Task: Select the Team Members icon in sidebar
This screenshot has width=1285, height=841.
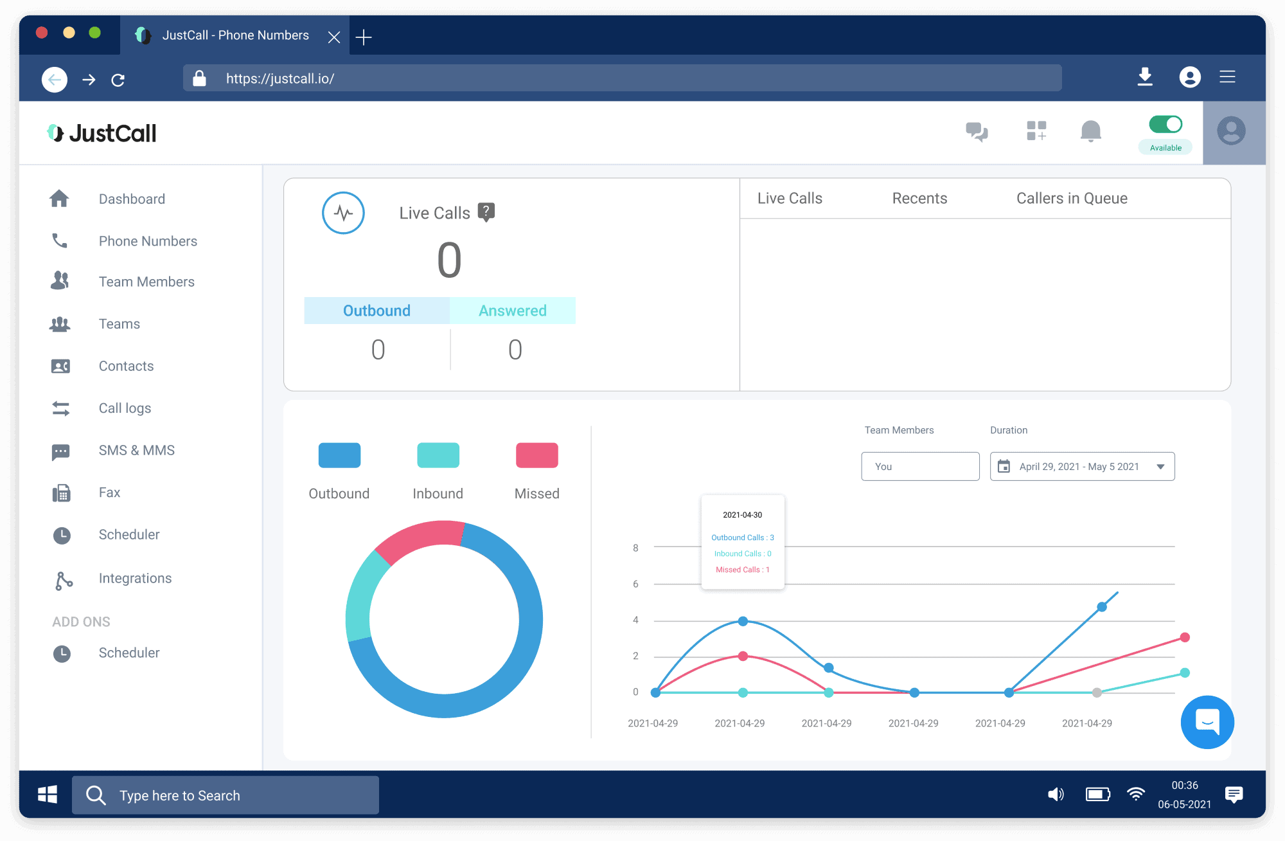Action: (x=60, y=281)
